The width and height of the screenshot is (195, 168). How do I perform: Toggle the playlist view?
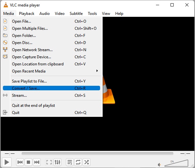[x=69, y=162]
